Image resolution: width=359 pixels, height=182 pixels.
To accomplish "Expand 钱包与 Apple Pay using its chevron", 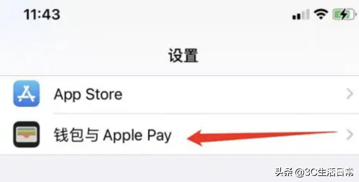I will pos(350,135).
